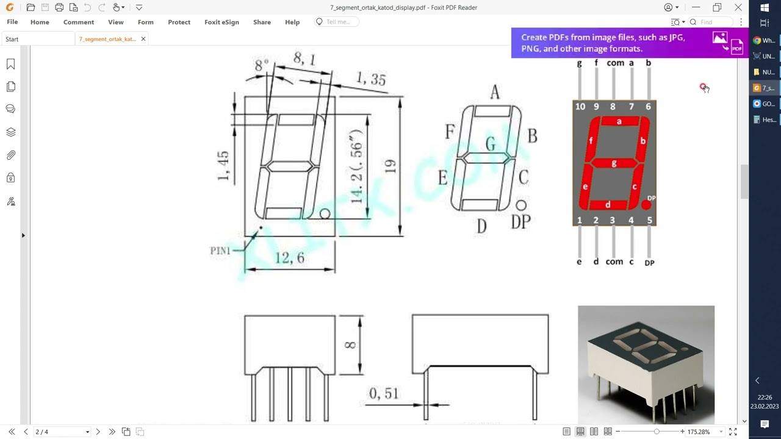Select facing pages view mode
This screenshot has height=439, width=781.
pos(594,432)
